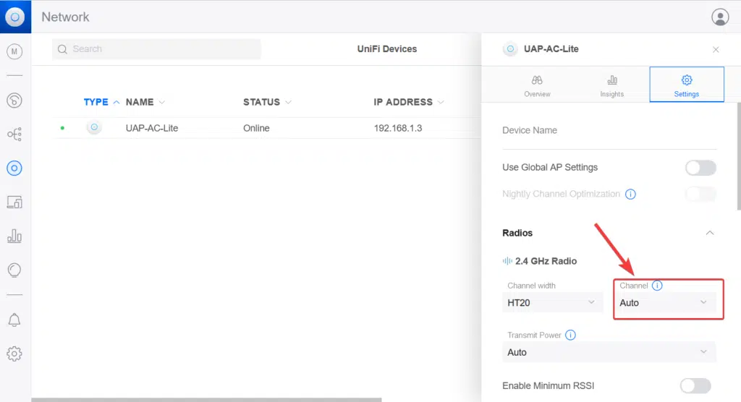The width and height of the screenshot is (741, 402).
Task: Open the Dashboard icon in sidebar
Action: pos(14,100)
